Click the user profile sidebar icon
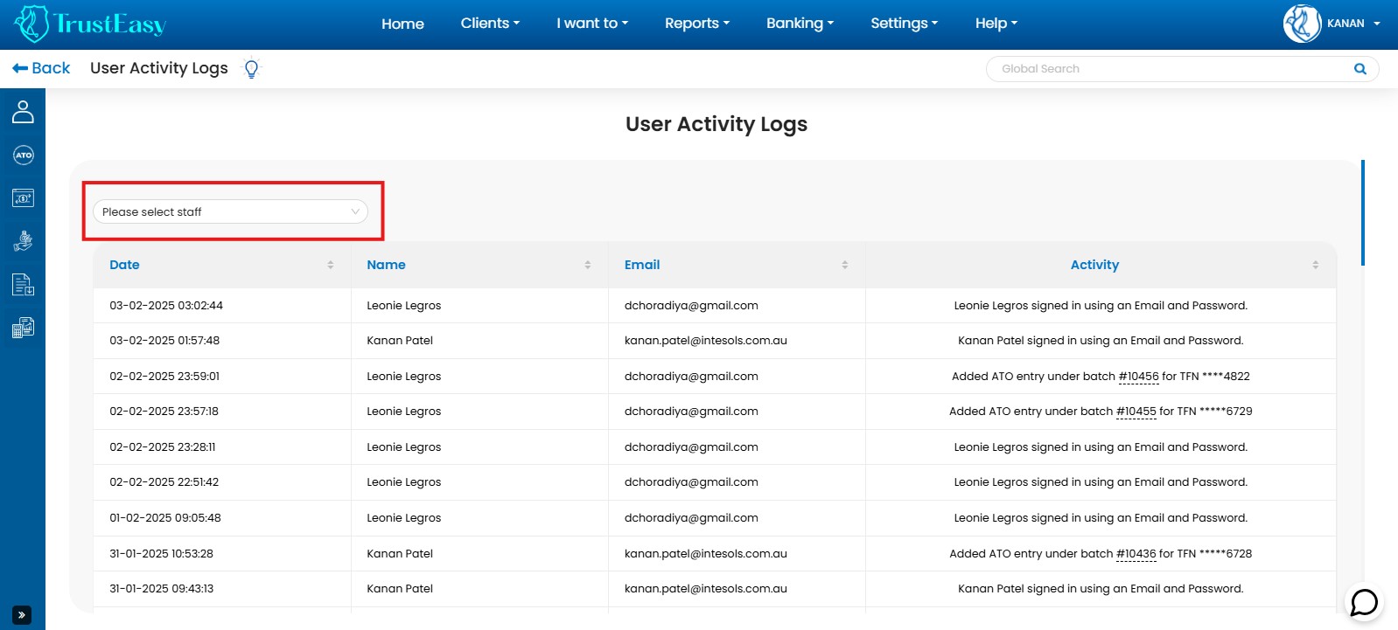1398x630 pixels. (x=23, y=112)
